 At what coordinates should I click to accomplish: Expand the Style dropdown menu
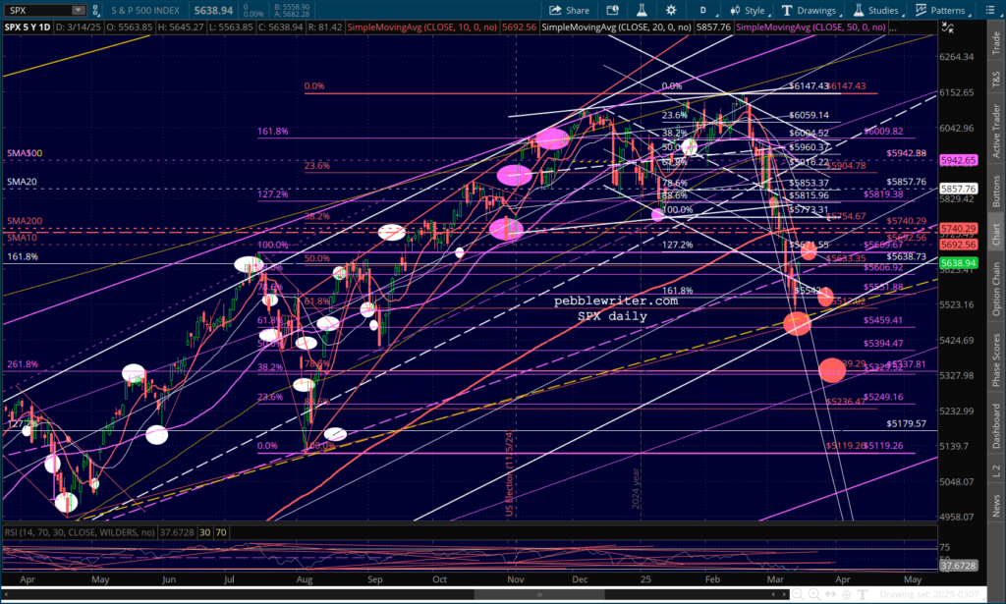(754, 10)
